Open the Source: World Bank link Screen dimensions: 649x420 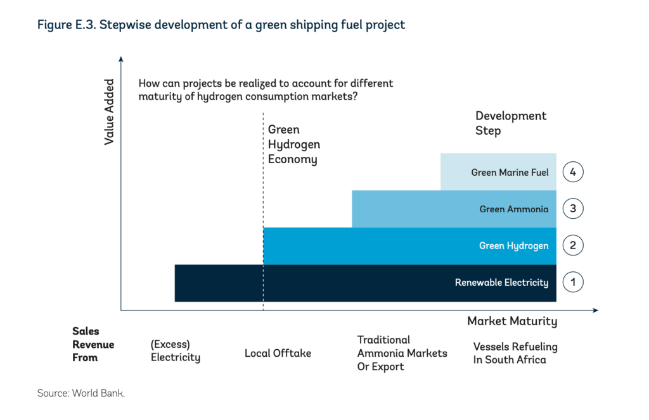click(80, 393)
